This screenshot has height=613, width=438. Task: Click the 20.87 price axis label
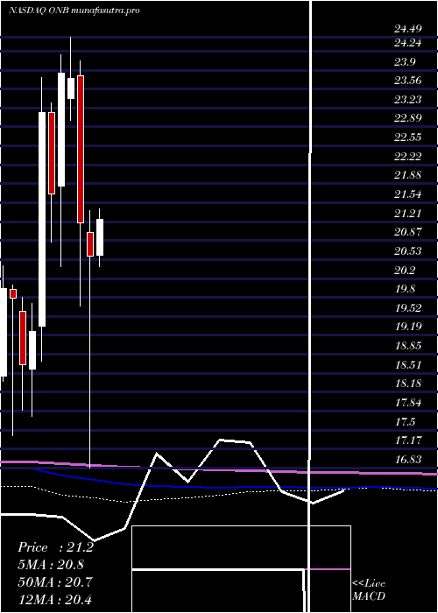407,232
